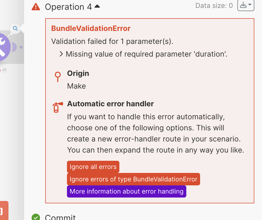
Task: Click the BundleValidationError heading
Action: (91, 28)
